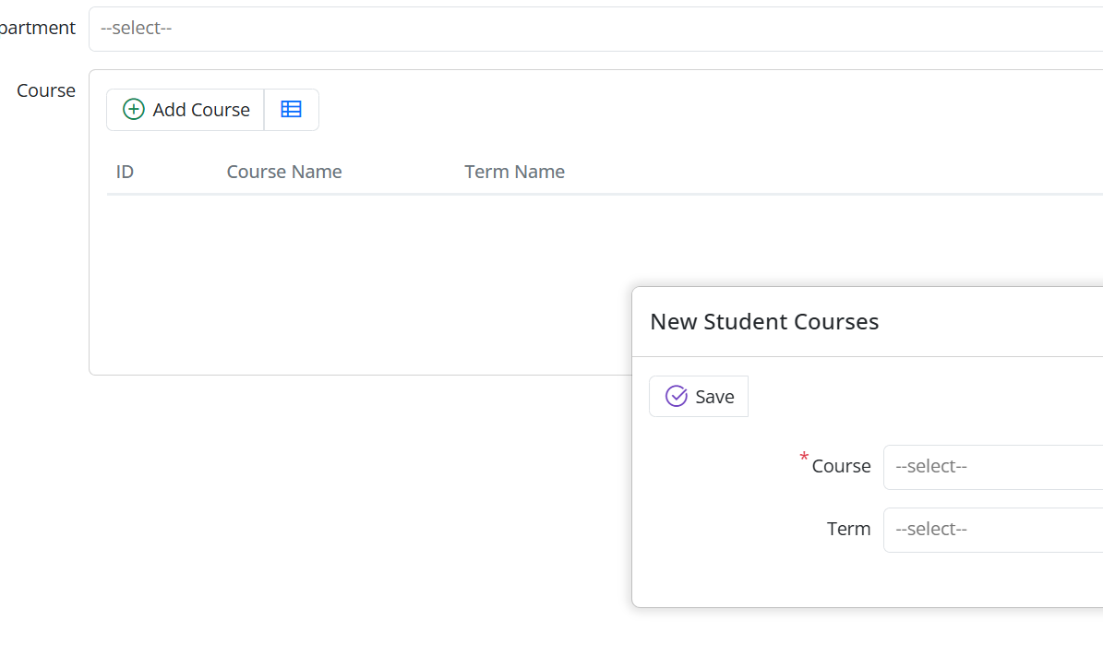1103x657 pixels.
Task: Sort by the Course Name column header
Action: [x=284, y=172]
